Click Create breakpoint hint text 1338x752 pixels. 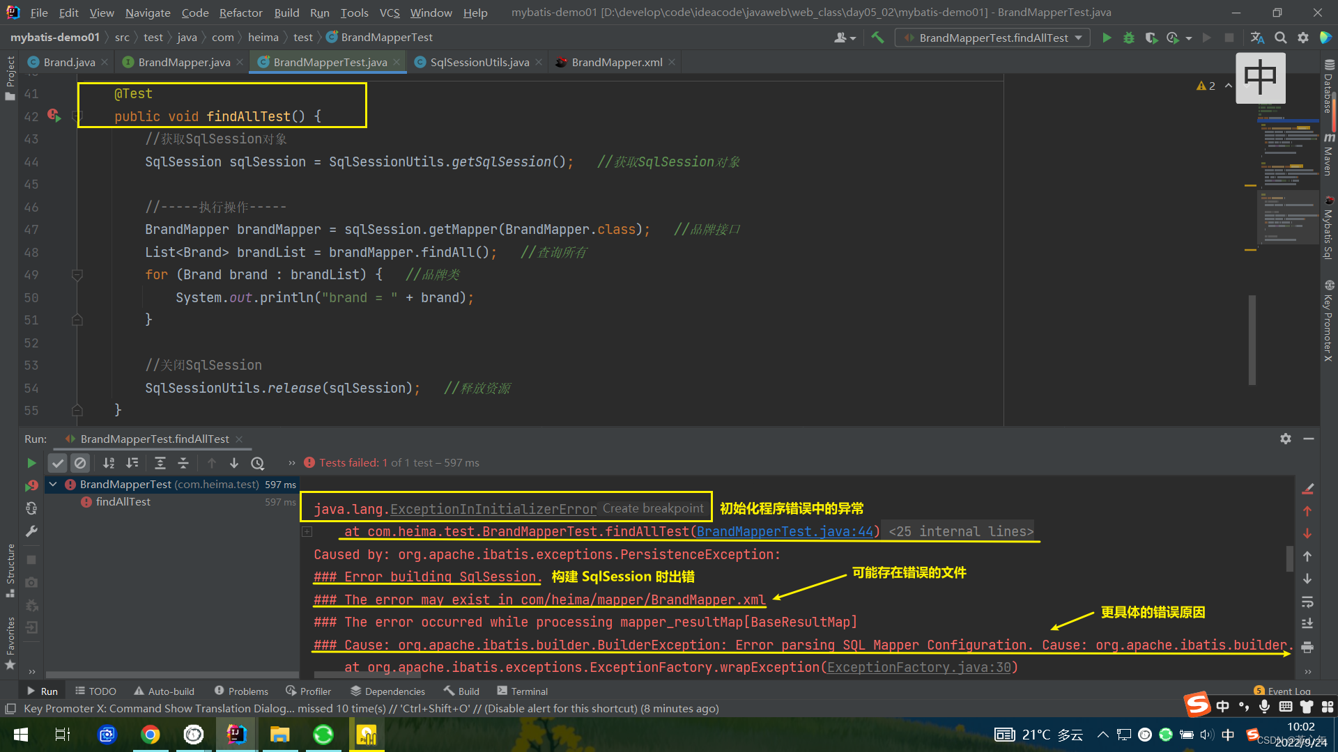[653, 508]
